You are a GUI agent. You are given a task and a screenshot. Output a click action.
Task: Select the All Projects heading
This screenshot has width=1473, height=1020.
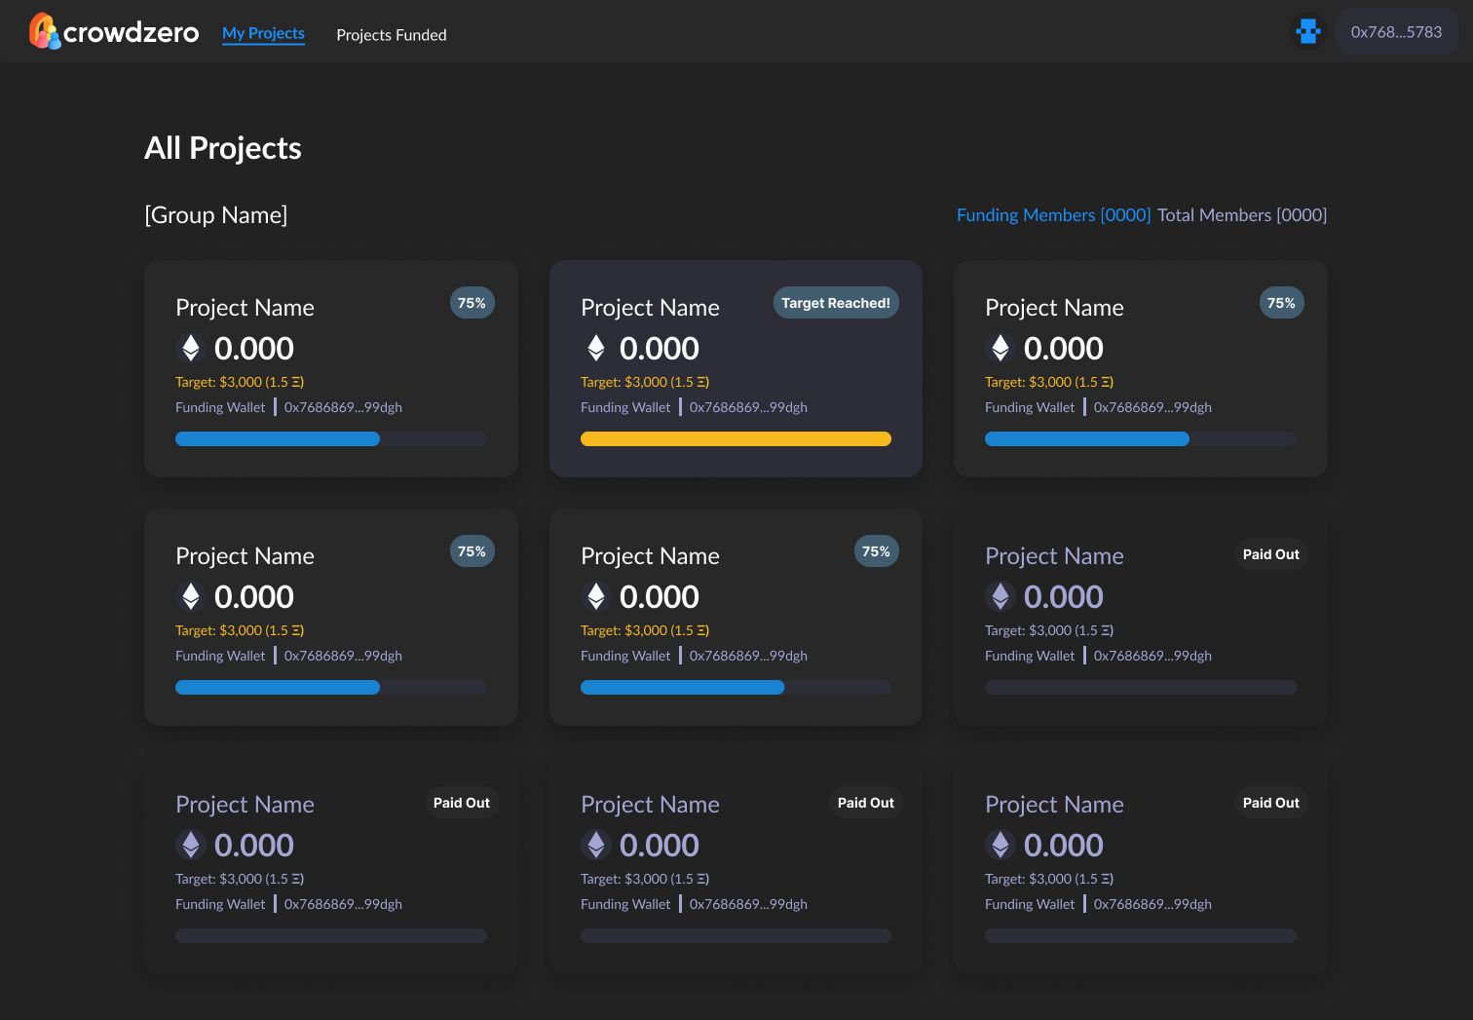(223, 148)
